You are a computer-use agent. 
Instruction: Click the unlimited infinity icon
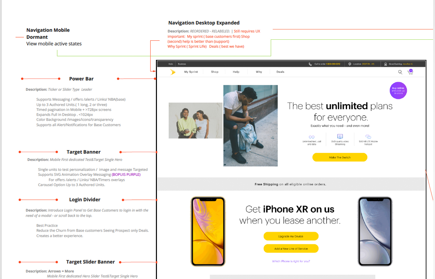click(x=312, y=137)
